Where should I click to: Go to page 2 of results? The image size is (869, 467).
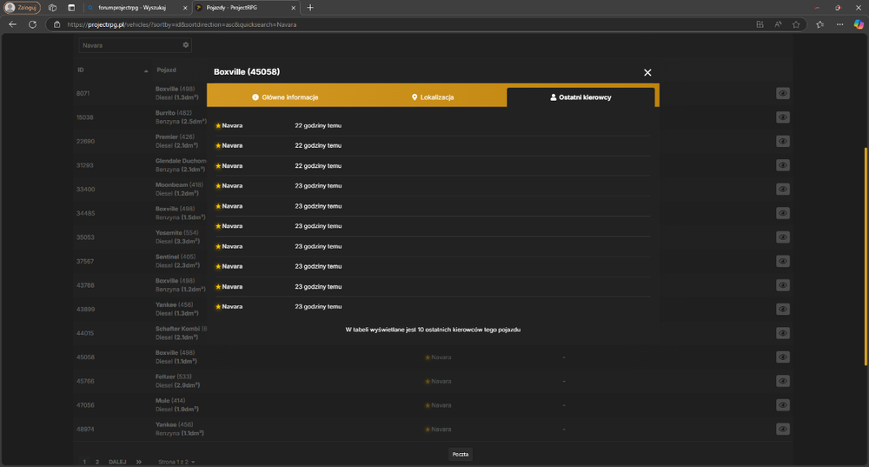97,462
